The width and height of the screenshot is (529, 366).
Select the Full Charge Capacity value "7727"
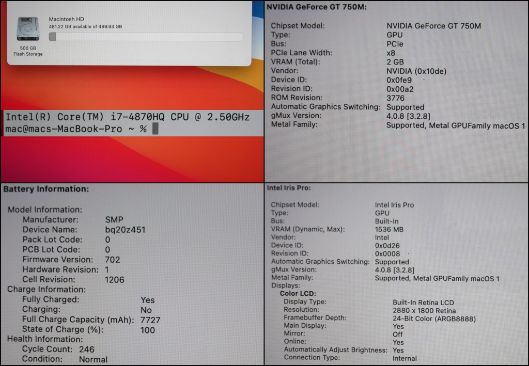click(150, 320)
